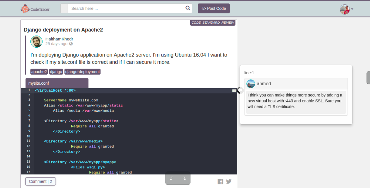Select the django tag

[x=56, y=72]
